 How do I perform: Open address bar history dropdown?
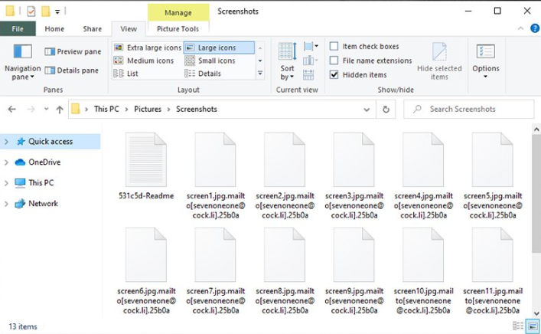[367, 110]
